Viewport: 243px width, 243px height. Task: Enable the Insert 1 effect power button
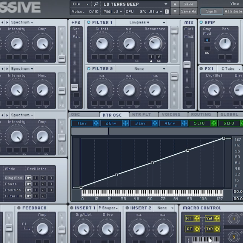tap(72, 208)
